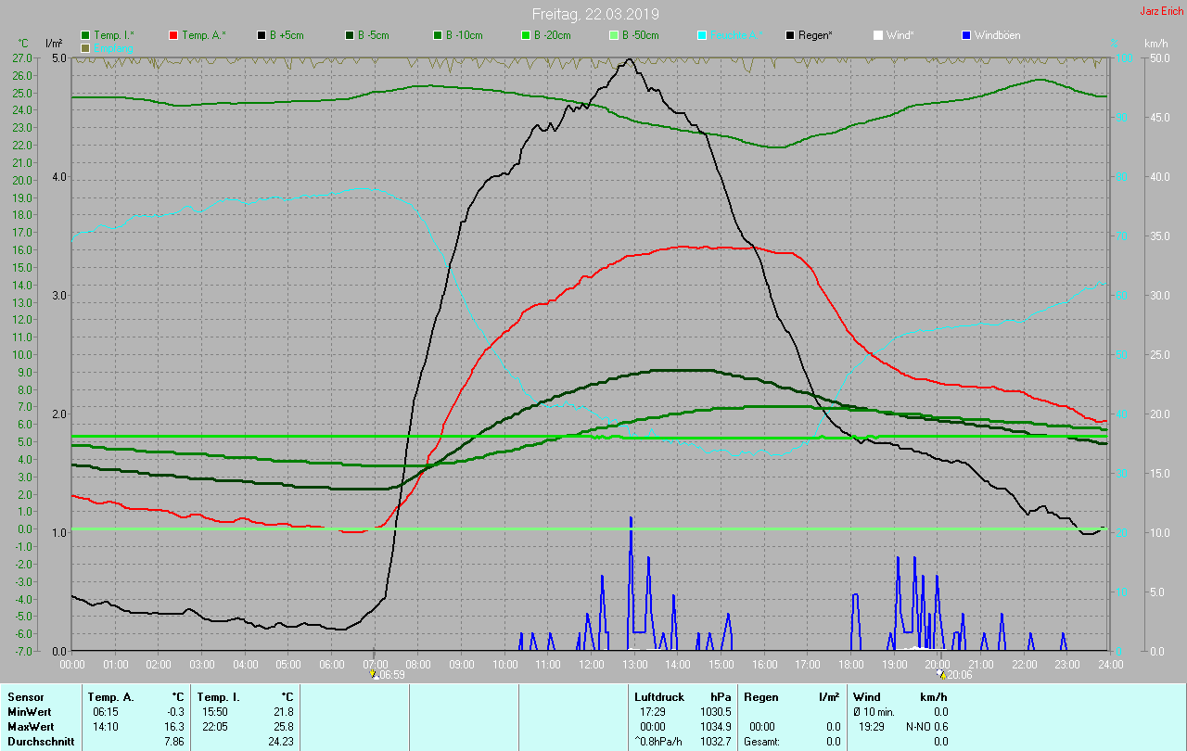Click the sunrise icon at 06:59
This screenshot has height=751, width=1187.
coord(374,675)
